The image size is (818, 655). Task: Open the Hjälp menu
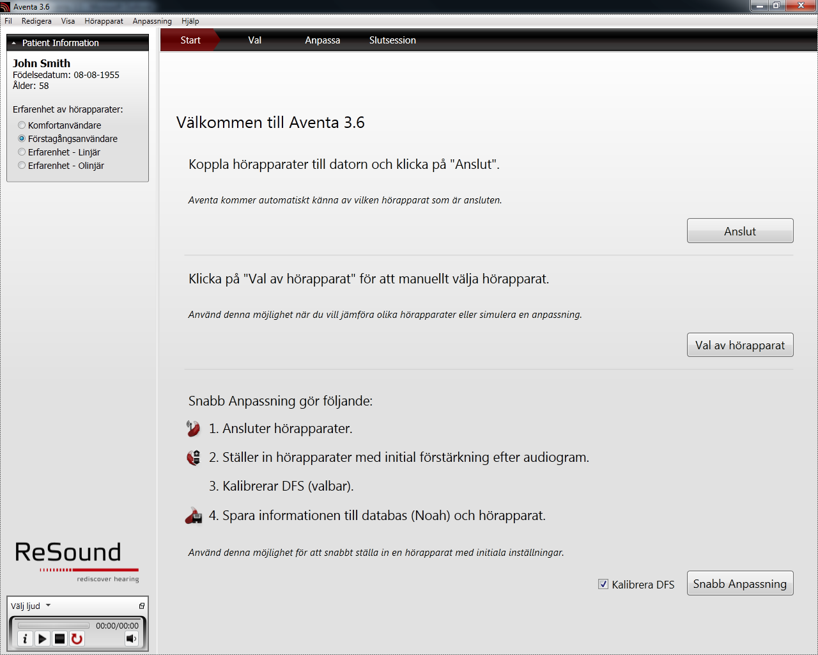pyautogui.click(x=190, y=21)
